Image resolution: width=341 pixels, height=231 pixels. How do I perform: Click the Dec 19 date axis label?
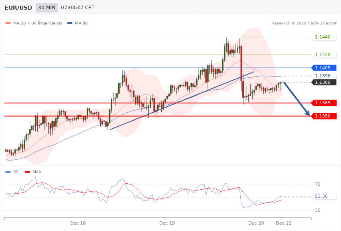[x=167, y=223]
